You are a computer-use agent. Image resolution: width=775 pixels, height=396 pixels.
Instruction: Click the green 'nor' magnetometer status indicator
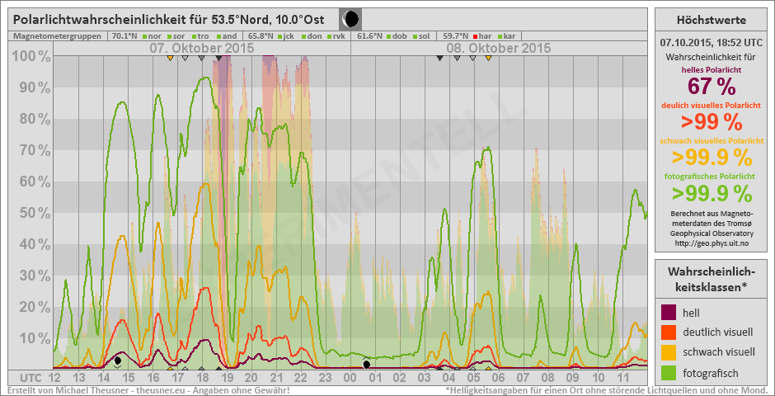[x=143, y=36]
